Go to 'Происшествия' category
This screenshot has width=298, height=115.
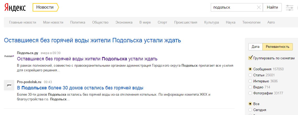coord(185,22)
